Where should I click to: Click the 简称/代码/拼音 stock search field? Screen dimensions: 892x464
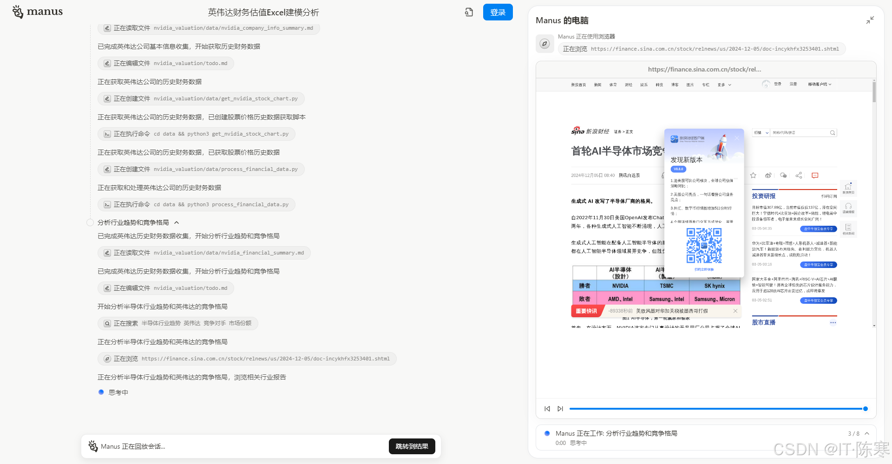pos(800,133)
